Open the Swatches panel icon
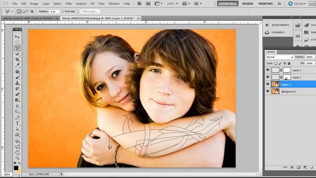316x178 pixels. [x=307, y=32]
